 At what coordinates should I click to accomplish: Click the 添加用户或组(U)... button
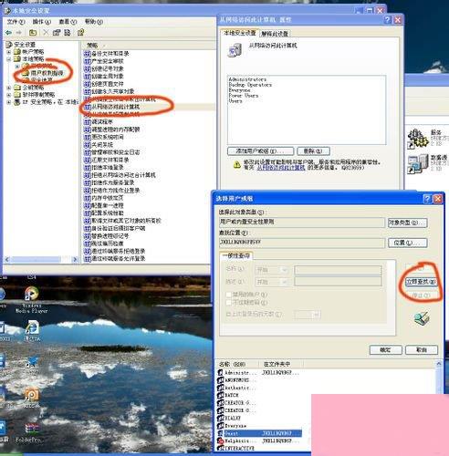pyautogui.click(x=260, y=151)
